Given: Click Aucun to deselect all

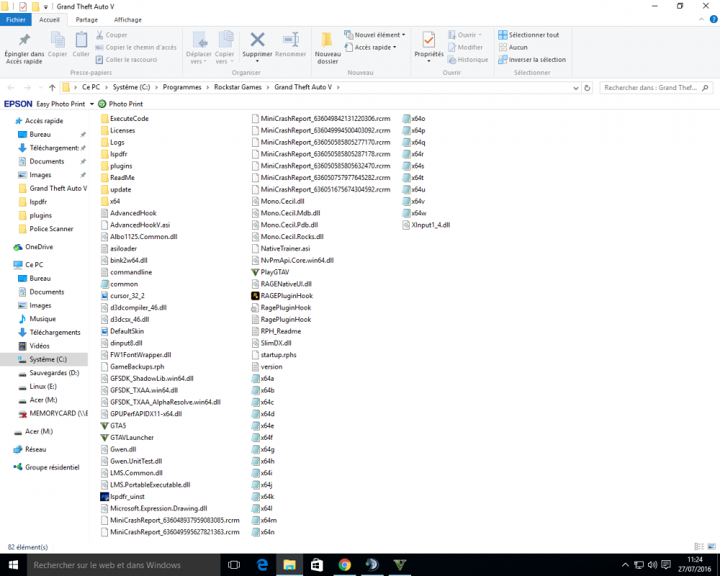Looking at the screenshot, I should (x=513, y=48).
